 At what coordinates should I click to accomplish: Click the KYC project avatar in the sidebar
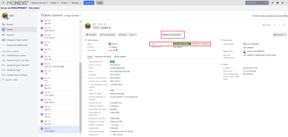5,16
